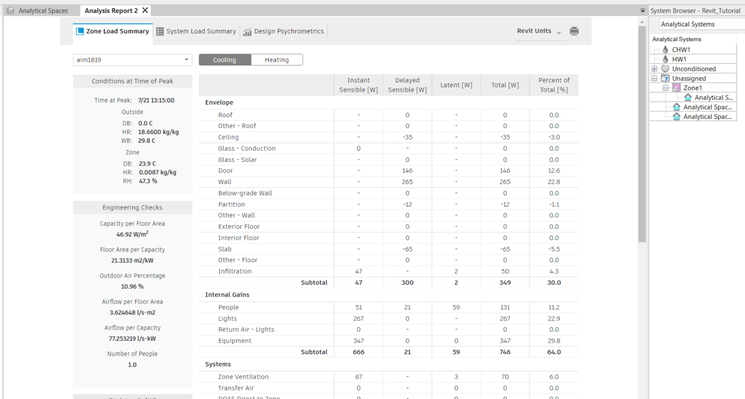Expand the Unconditioned tree node
745x399 pixels.
654,68
